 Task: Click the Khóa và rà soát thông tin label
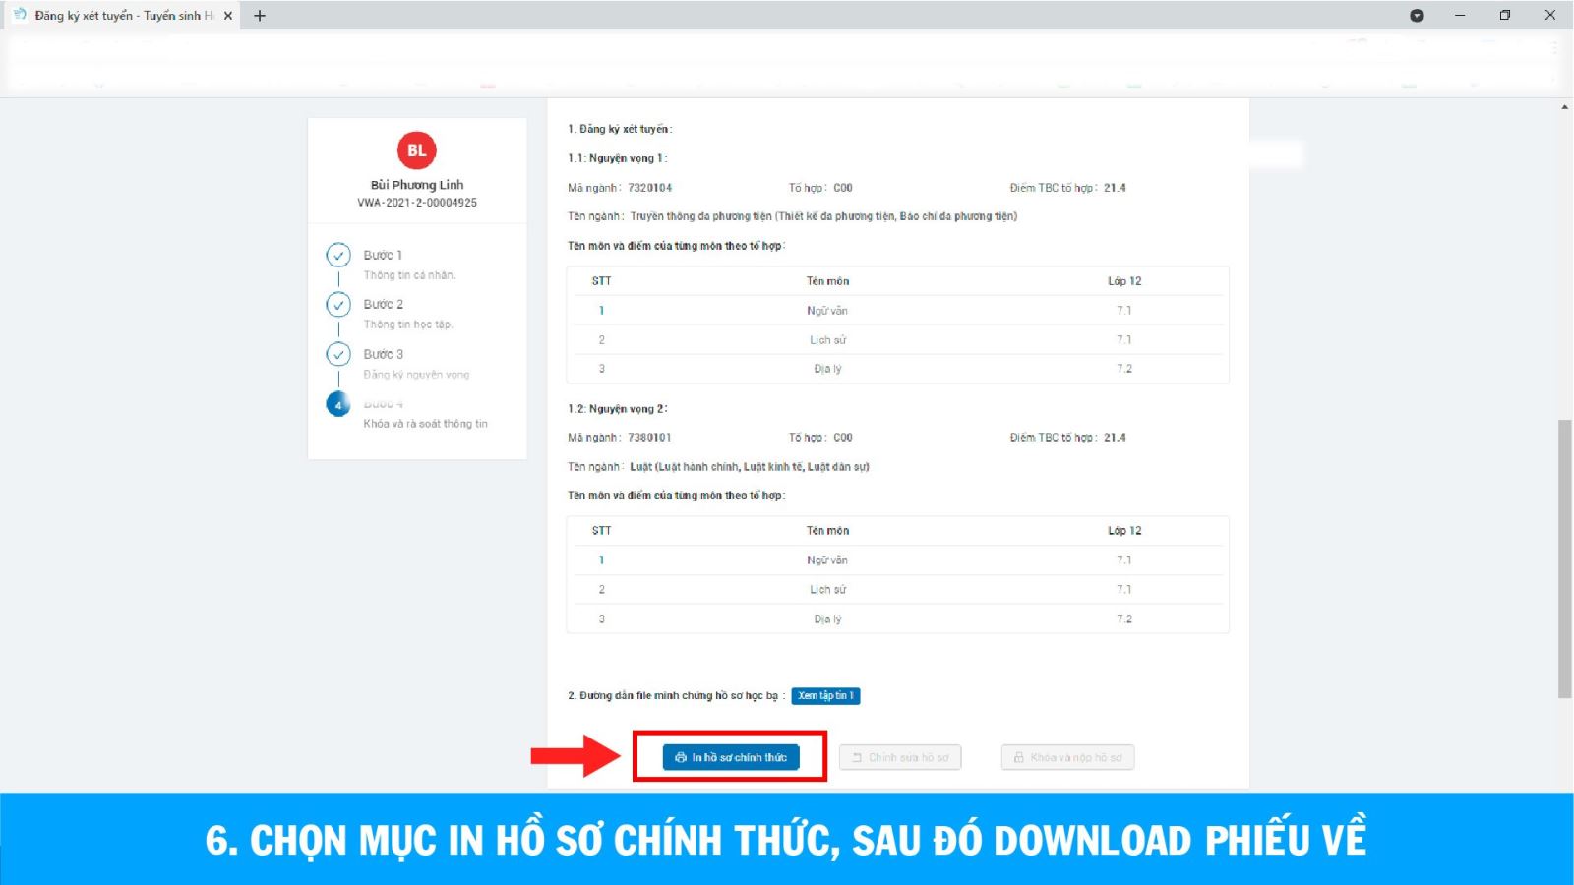click(x=425, y=424)
